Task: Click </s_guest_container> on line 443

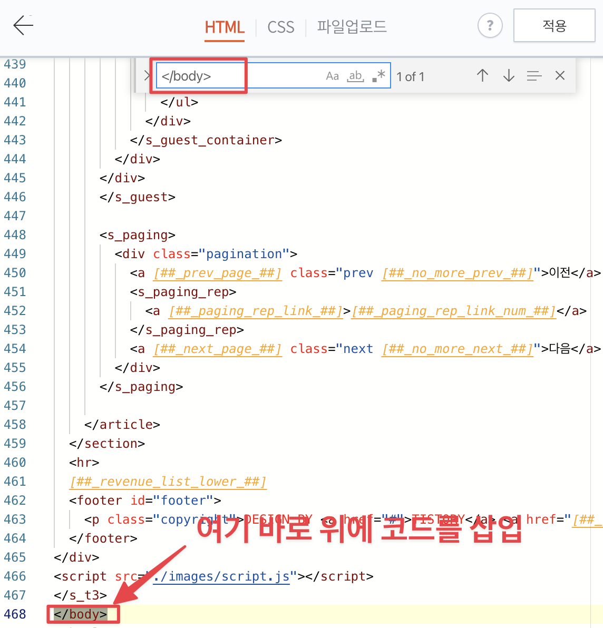Action: 206,140
